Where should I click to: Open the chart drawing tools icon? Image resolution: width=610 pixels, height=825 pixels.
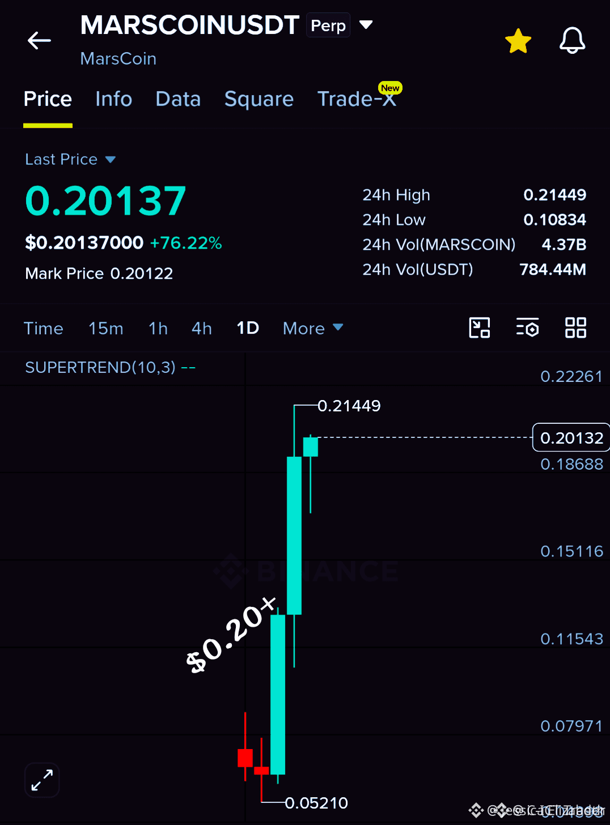click(480, 328)
